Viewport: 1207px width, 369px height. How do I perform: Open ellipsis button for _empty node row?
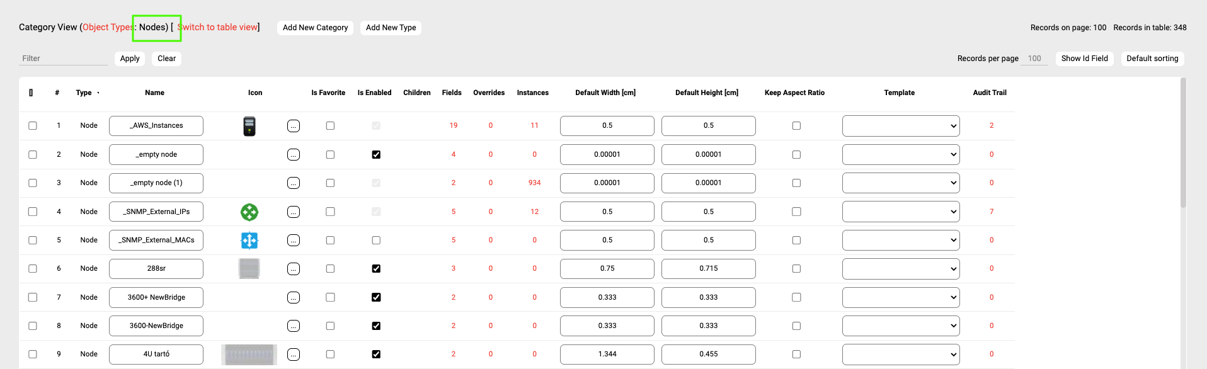294,155
